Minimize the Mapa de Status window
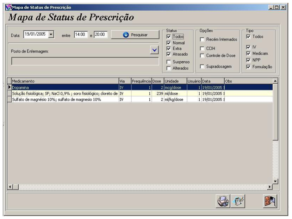292x219 pixels. pyautogui.click(x=271, y=7)
